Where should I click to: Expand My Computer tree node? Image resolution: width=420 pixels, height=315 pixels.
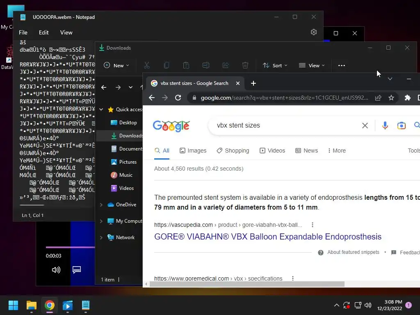point(101,221)
